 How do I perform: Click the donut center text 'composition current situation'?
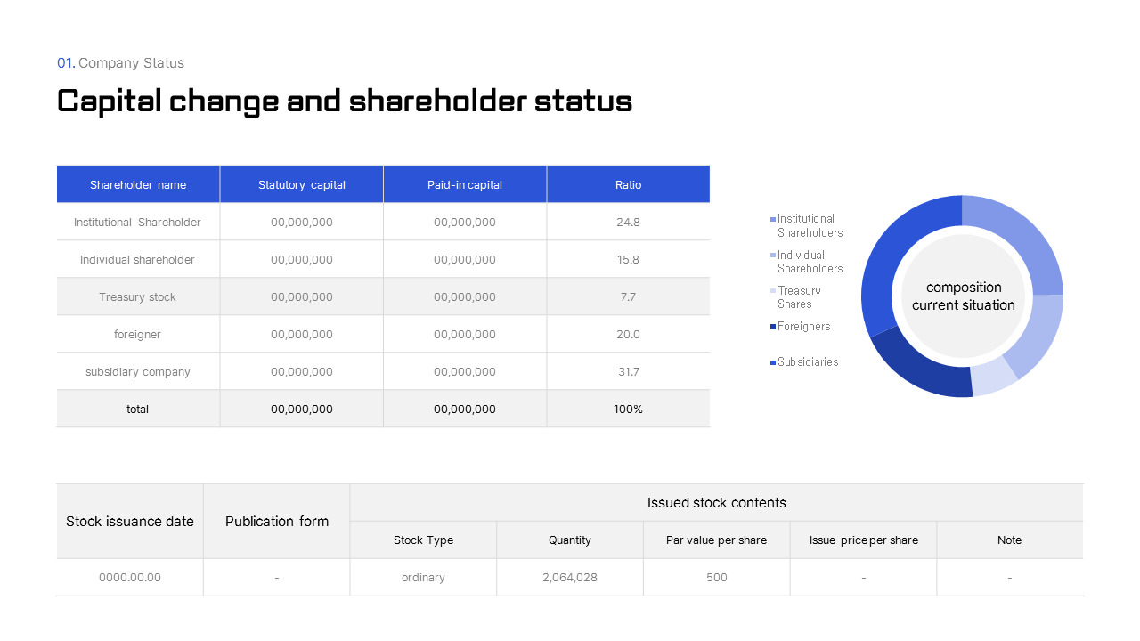point(963,296)
